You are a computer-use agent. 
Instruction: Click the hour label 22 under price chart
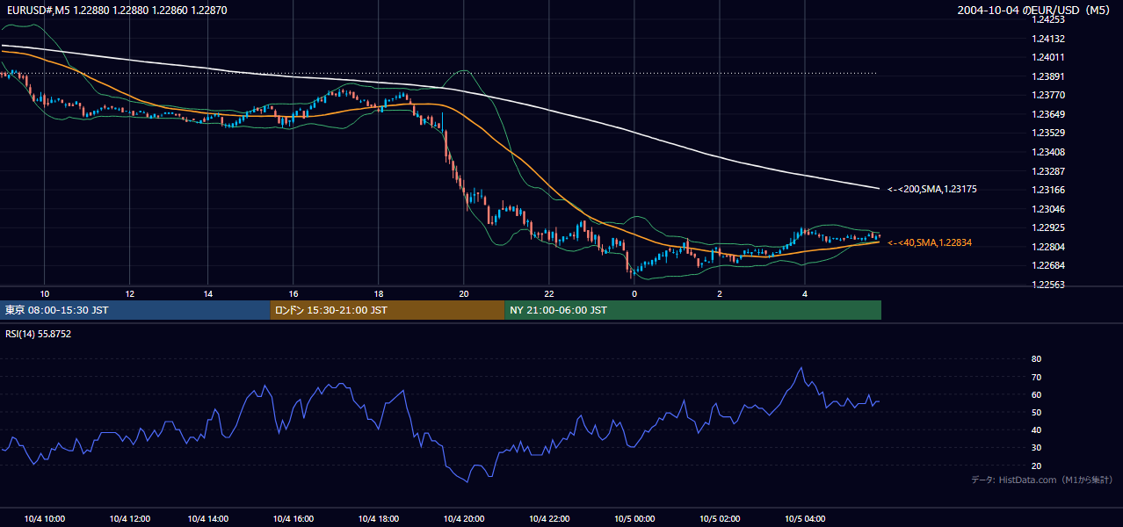(549, 293)
